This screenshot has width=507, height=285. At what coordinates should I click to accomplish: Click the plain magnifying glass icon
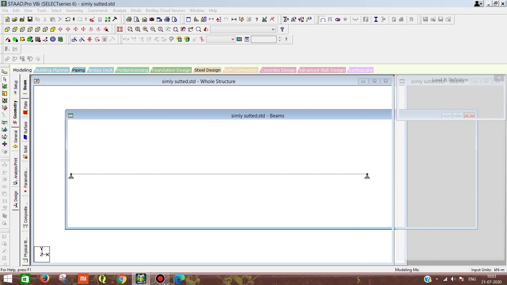click(x=198, y=29)
